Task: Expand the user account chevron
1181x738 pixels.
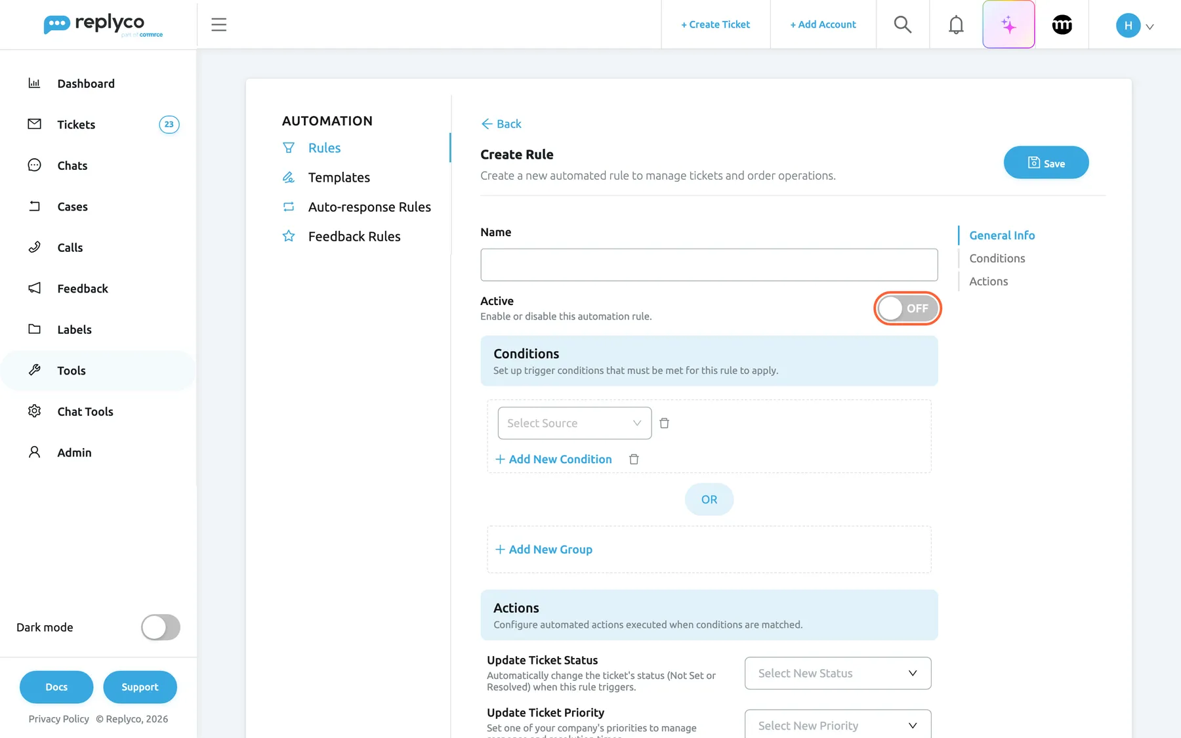Action: tap(1150, 27)
